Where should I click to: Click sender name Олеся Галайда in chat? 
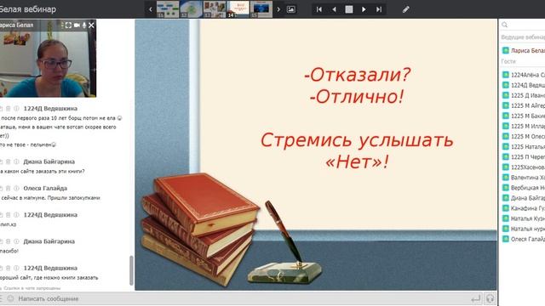tap(45, 188)
